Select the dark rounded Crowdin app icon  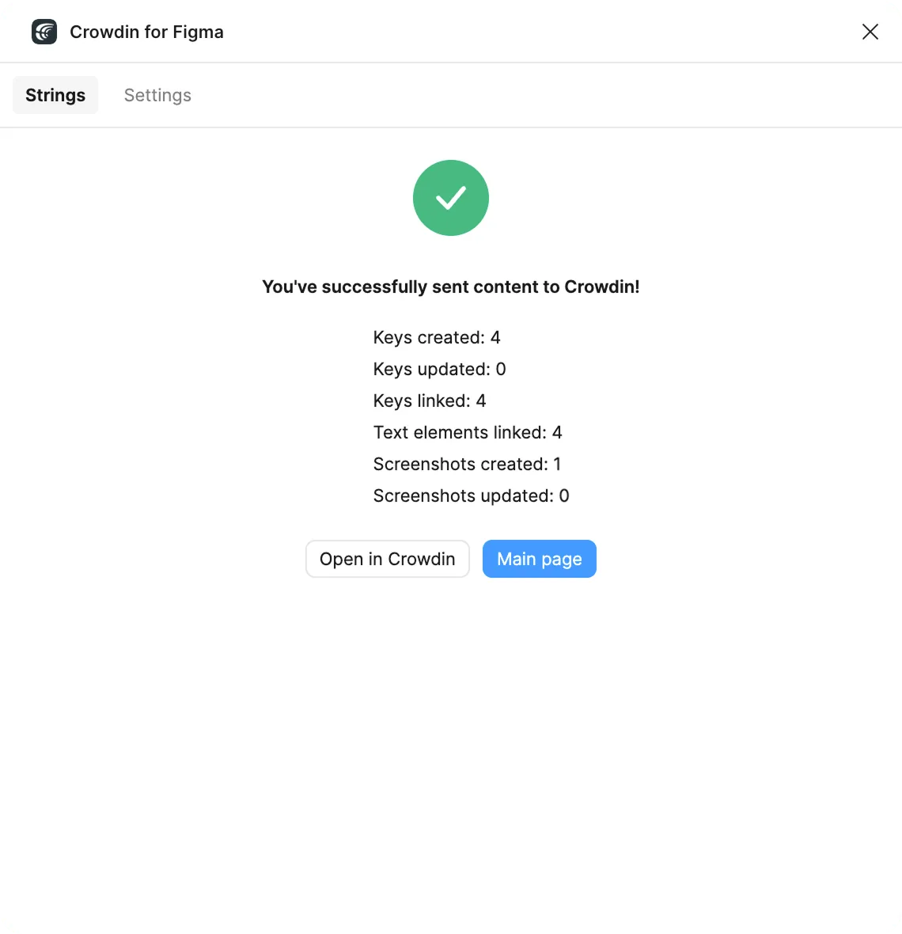click(x=44, y=32)
